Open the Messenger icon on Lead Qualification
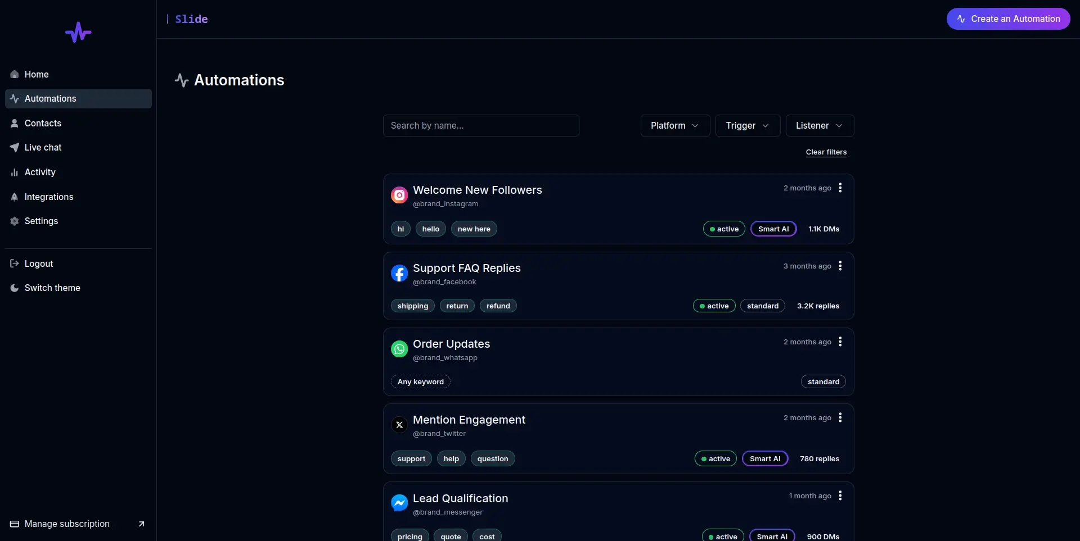Image resolution: width=1080 pixels, height=541 pixels. point(399,503)
